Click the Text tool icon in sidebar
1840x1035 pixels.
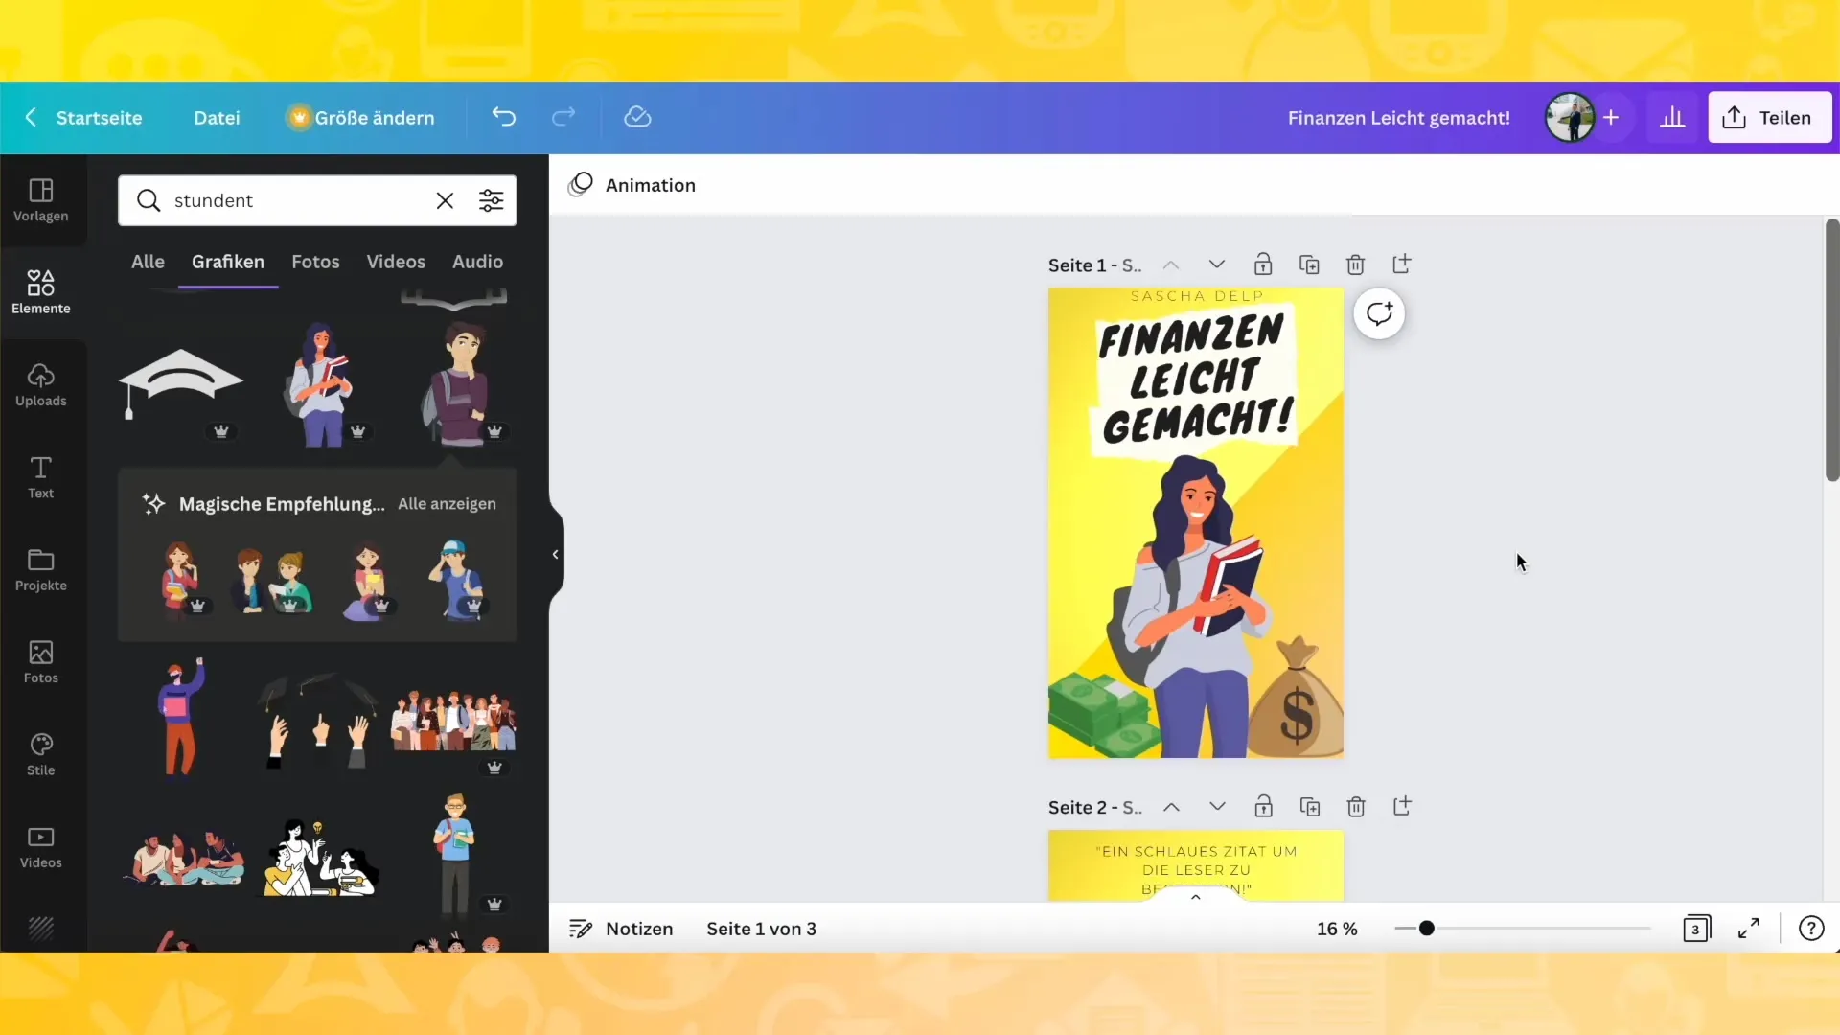(40, 476)
